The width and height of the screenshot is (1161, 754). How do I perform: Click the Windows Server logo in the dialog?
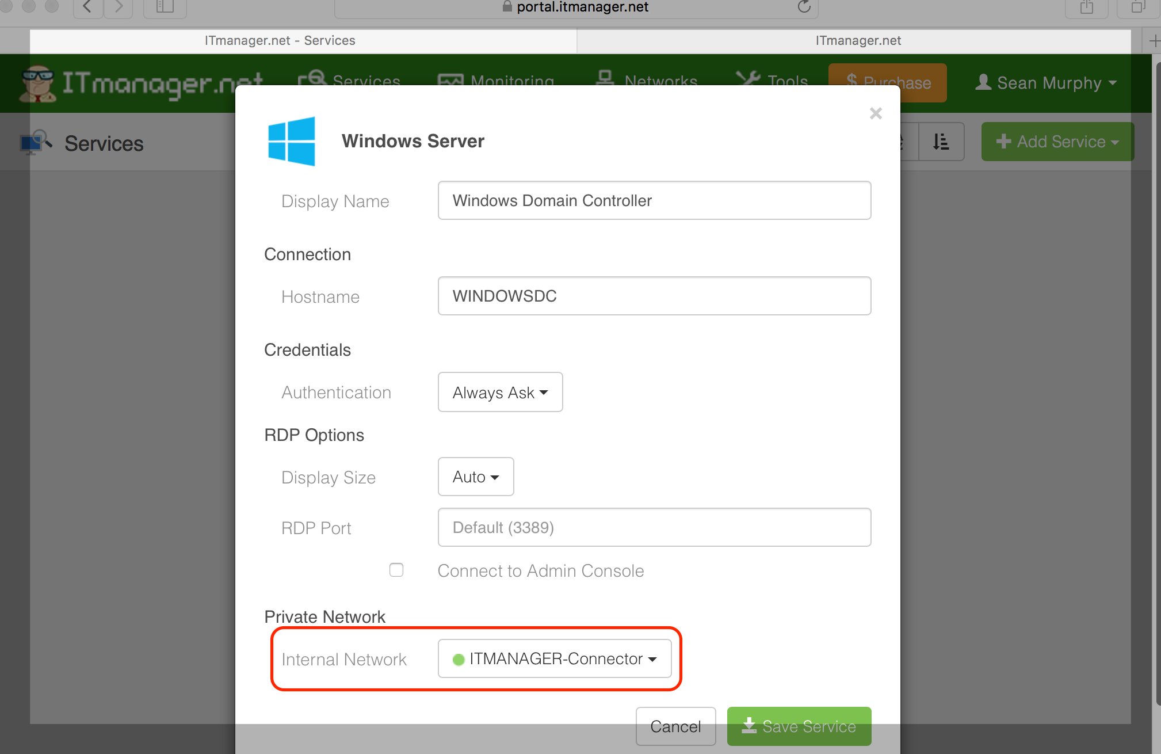coord(291,141)
